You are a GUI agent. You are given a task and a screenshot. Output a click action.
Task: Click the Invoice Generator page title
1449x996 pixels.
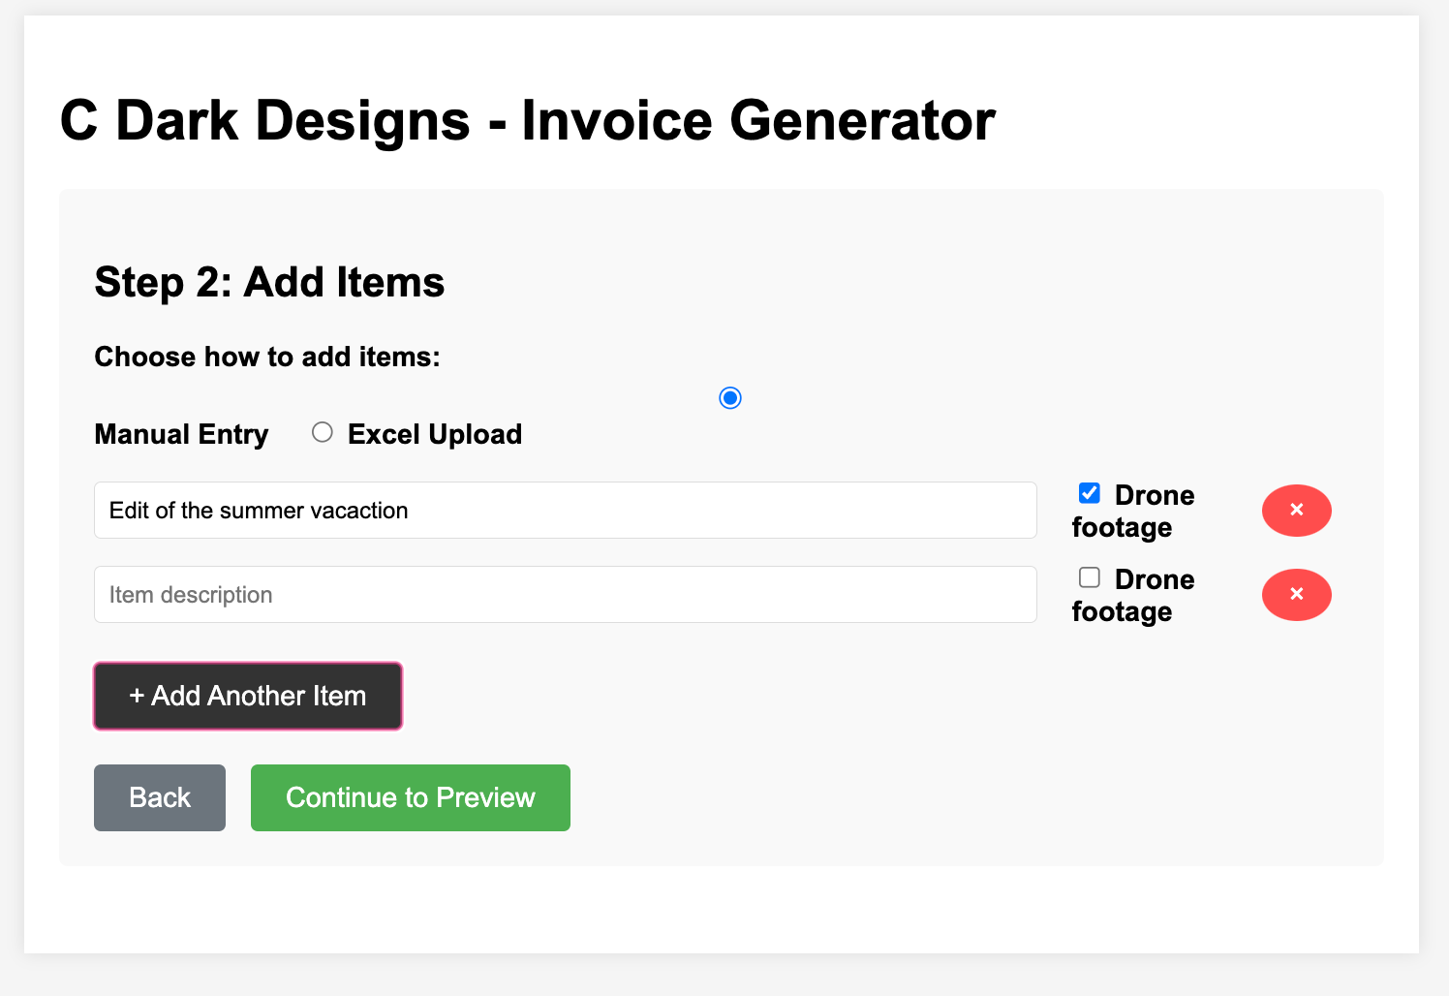(528, 120)
